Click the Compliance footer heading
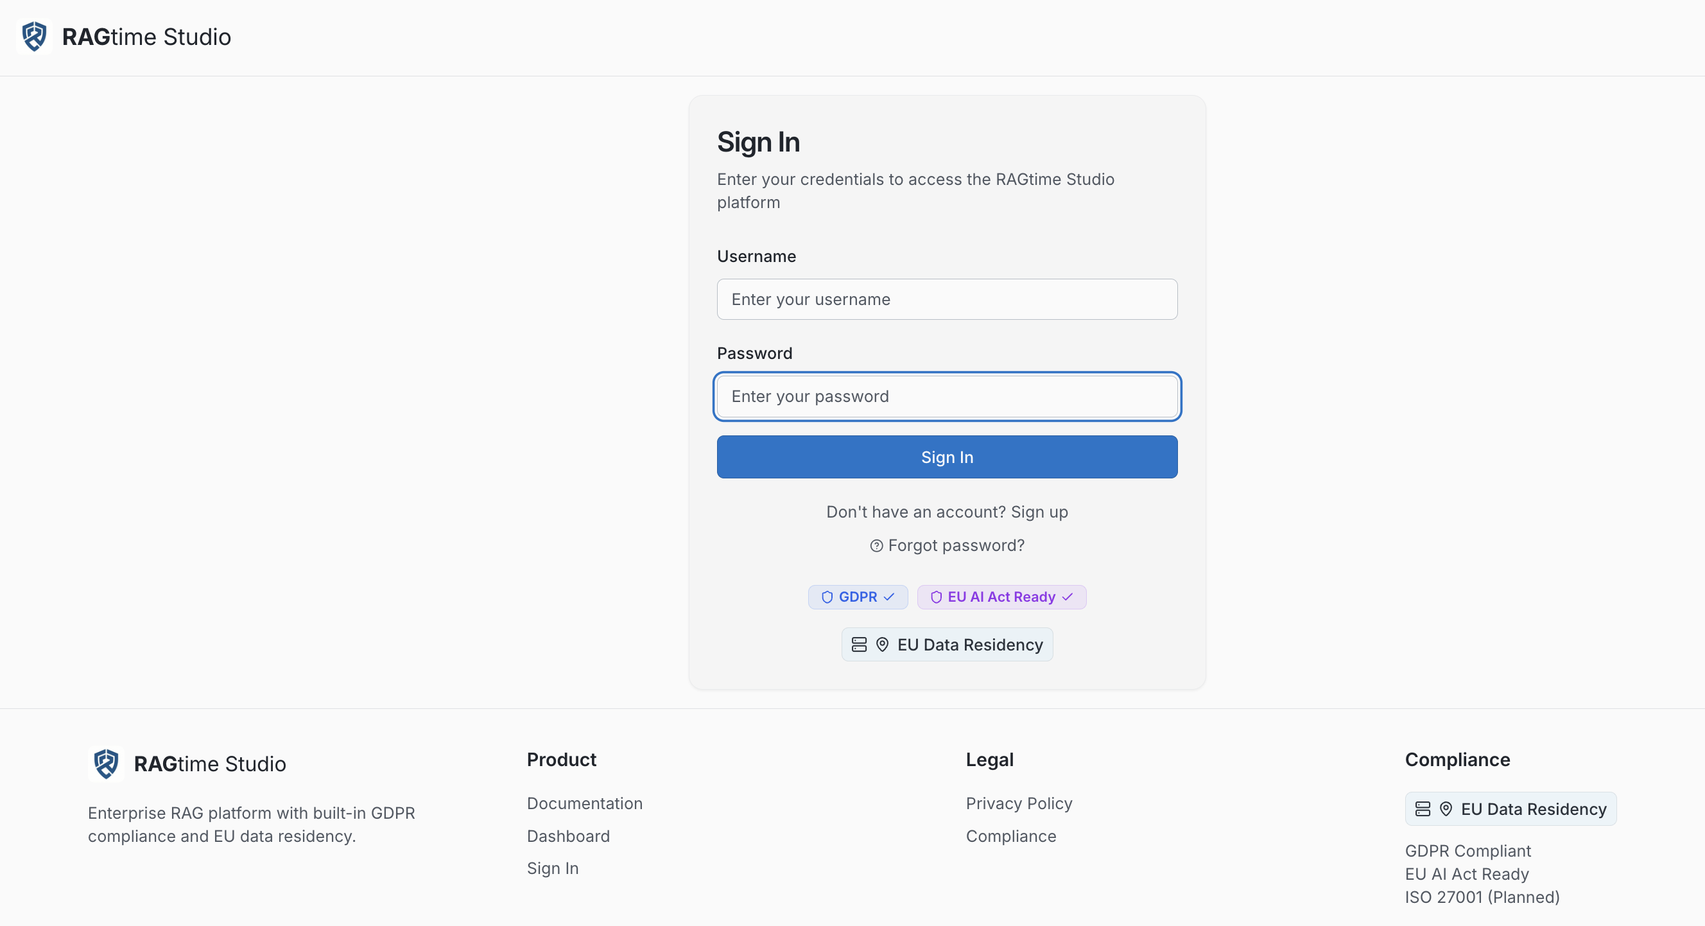Viewport: 1705px width, 926px height. [1457, 759]
